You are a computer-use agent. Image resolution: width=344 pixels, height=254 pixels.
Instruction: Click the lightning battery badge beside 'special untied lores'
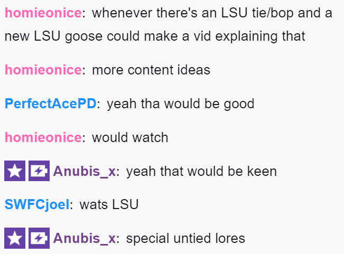tap(39, 238)
